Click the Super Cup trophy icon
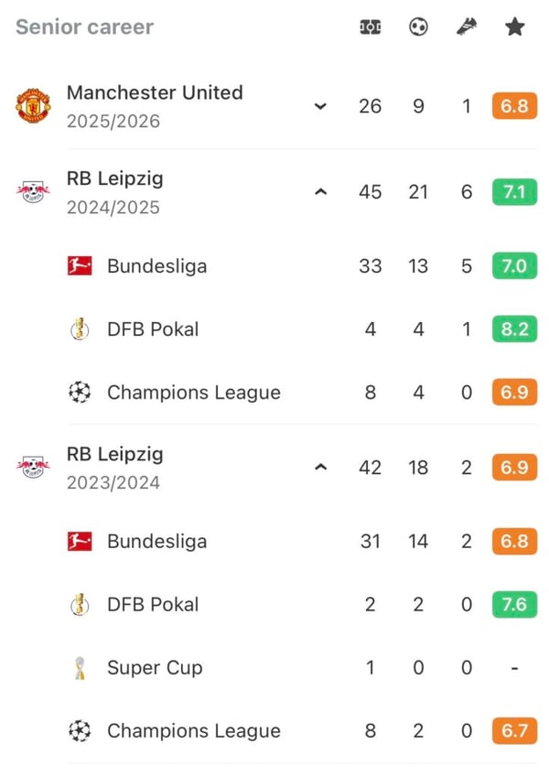This screenshot has height=776, width=549. [81, 667]
